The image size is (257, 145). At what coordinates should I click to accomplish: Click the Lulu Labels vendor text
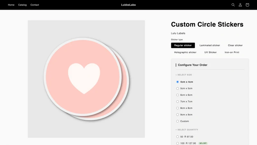click(x=178, y=33)
